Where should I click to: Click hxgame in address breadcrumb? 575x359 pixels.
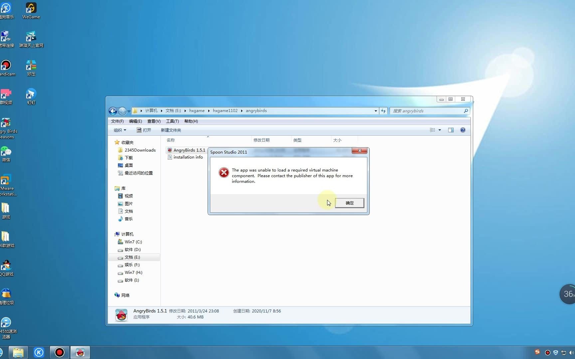coord(197,111)
